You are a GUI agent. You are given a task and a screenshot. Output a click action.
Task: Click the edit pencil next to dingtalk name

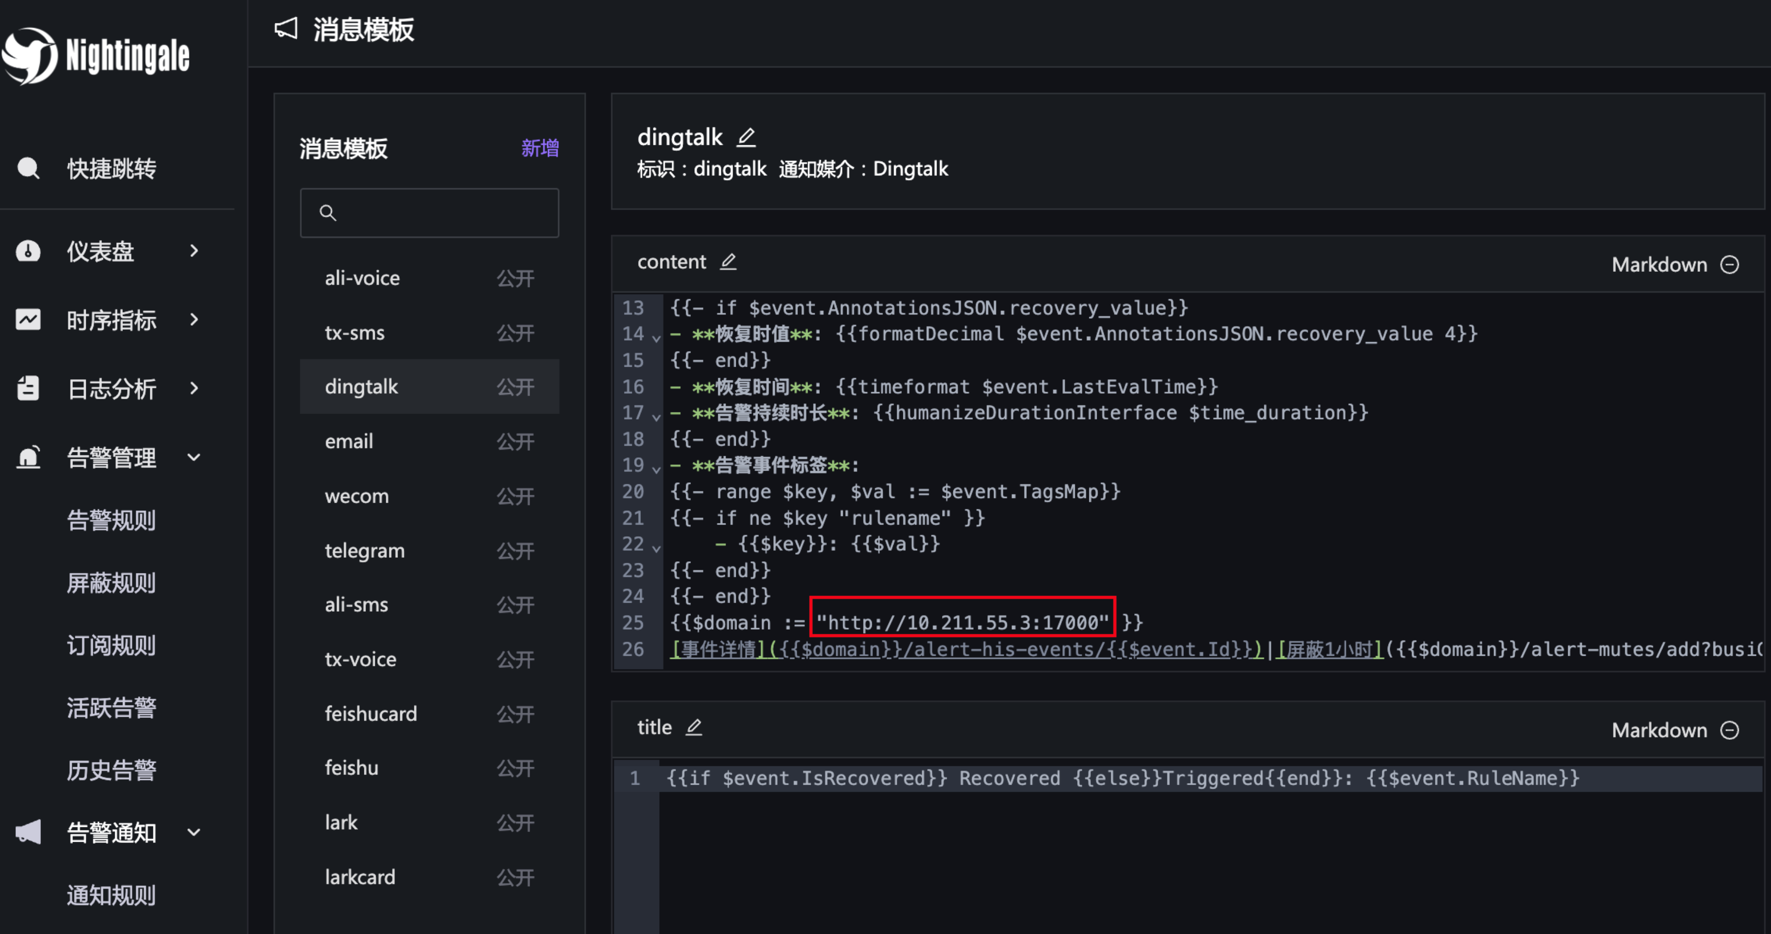[x=746, y=138]
